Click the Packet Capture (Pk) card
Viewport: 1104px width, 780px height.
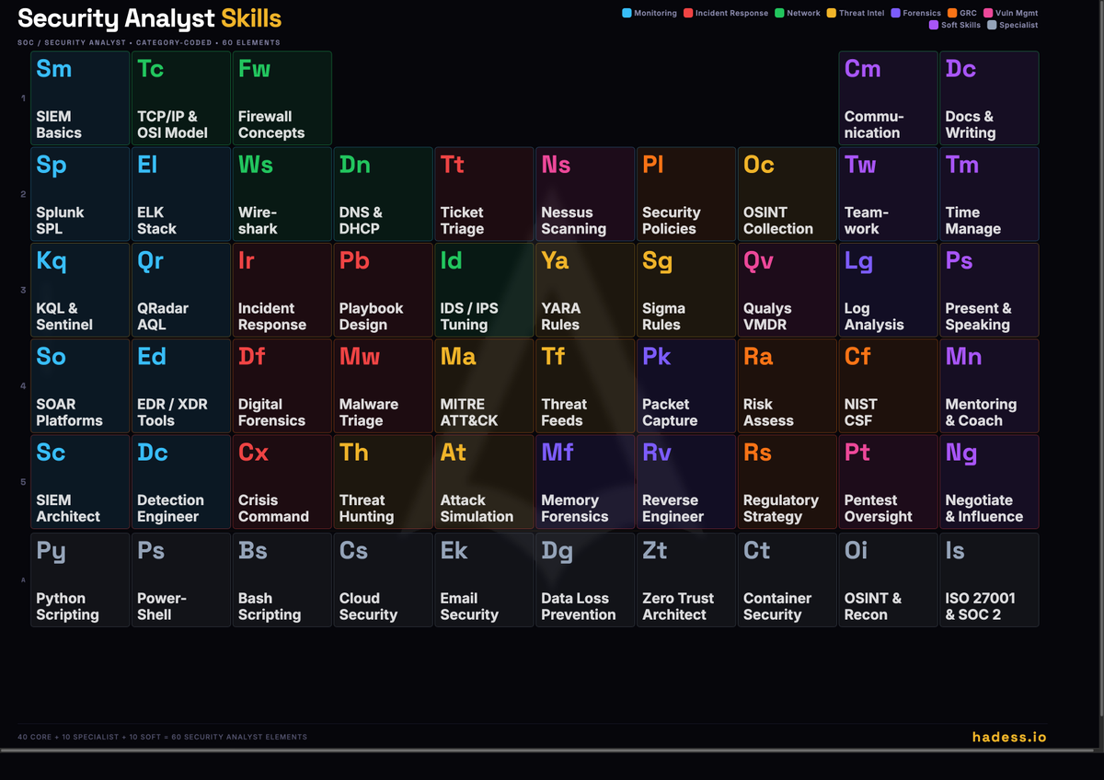point(686,385)
